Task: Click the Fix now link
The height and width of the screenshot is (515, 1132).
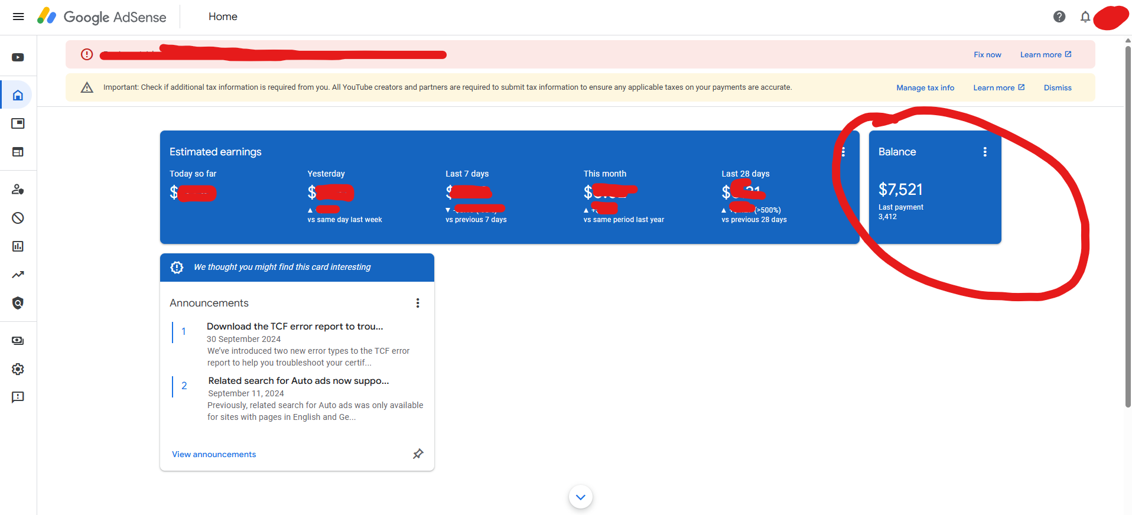Action: point(987,55)
